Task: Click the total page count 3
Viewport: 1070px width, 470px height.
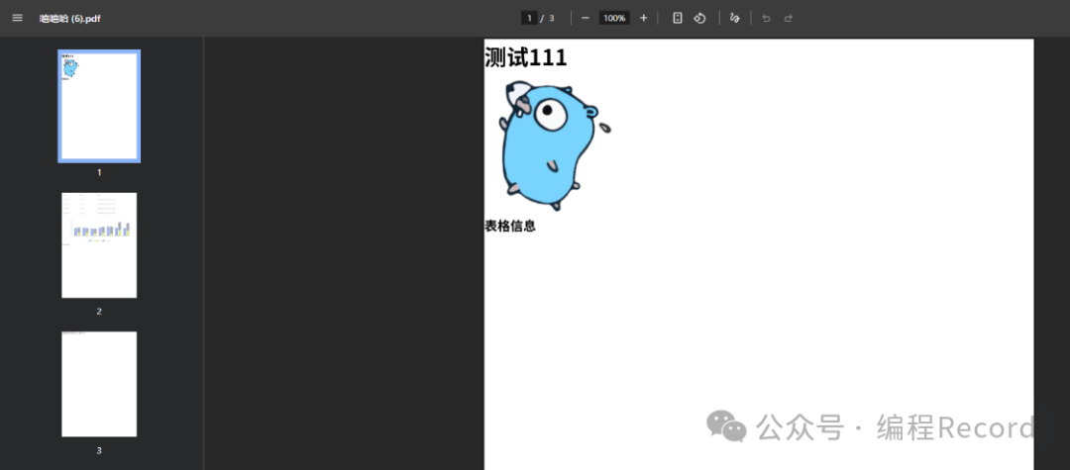Action: (552, 18)
